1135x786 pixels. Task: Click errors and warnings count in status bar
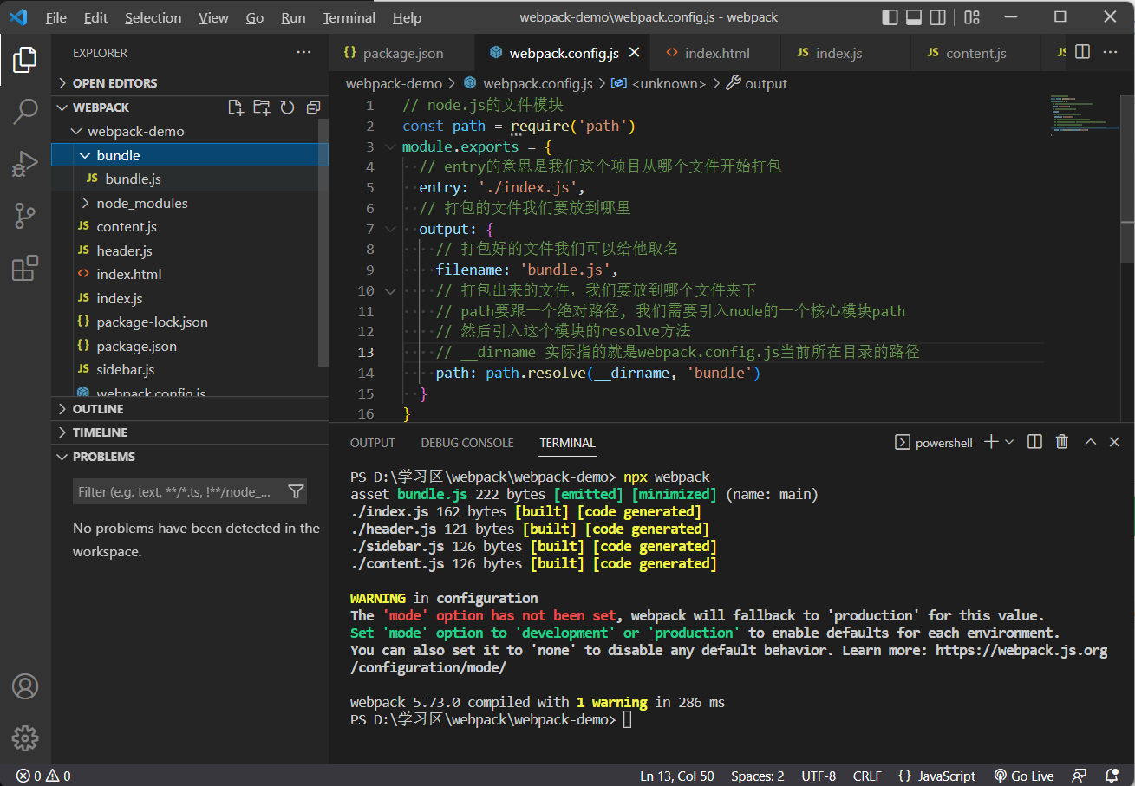coord(44,776)
